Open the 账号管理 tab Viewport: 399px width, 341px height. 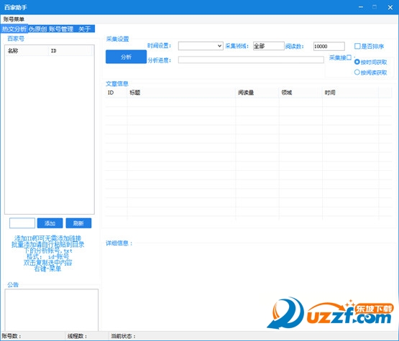(61, 29)
